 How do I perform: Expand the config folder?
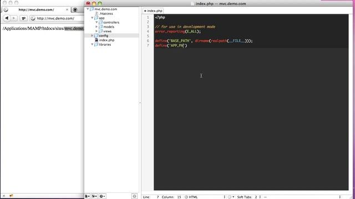tap(92, 35)
